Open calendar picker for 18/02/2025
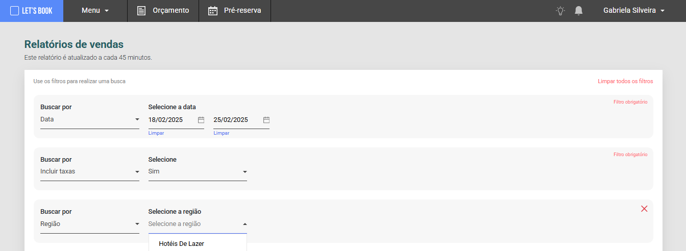Viewport: 686px width, 251px height. point(201,120)
